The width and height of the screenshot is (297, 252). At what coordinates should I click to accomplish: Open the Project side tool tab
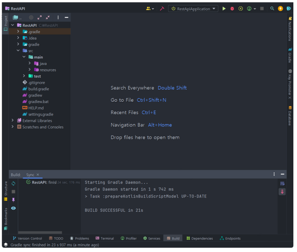[x=6, y=24]
